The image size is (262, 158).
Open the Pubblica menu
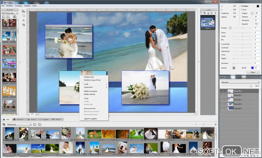[x=27, y=5]
